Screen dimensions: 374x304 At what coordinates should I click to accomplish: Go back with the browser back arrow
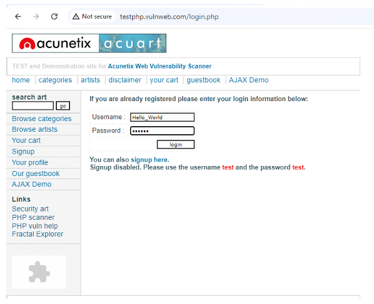[18, 16]
